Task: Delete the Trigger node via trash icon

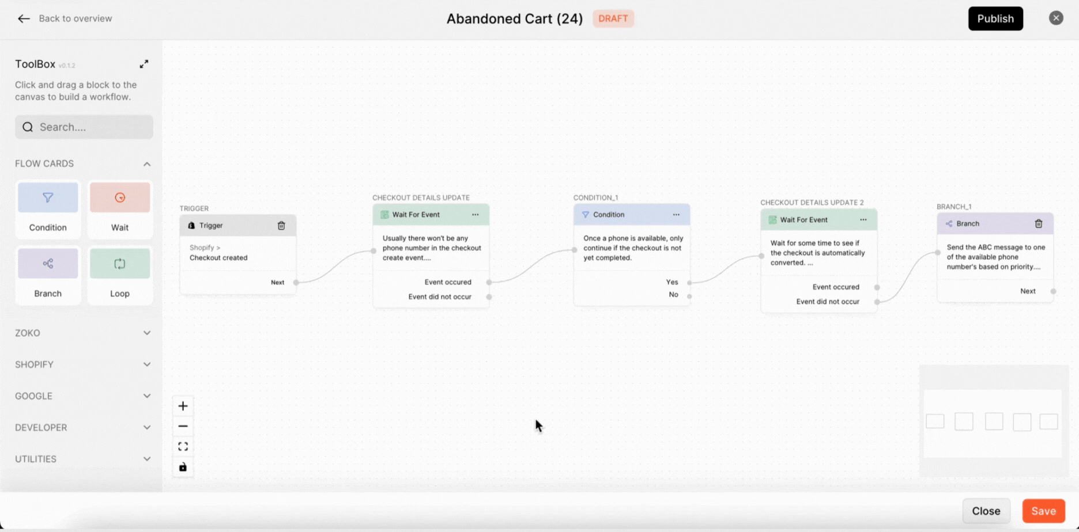Action: tap(281, 226)
